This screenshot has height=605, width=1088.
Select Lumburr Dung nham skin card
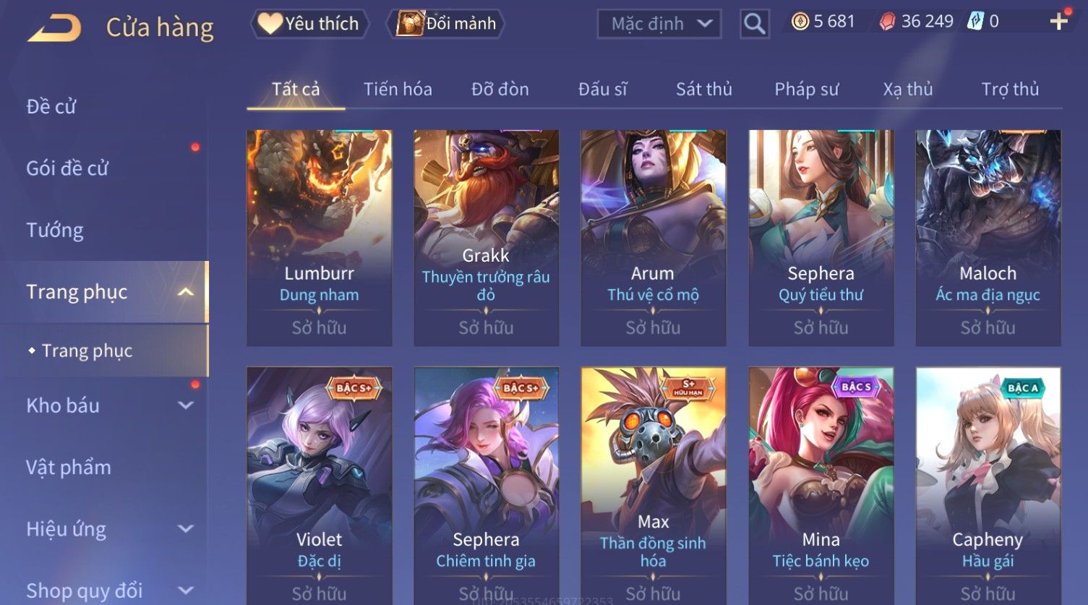pos(320,238)
